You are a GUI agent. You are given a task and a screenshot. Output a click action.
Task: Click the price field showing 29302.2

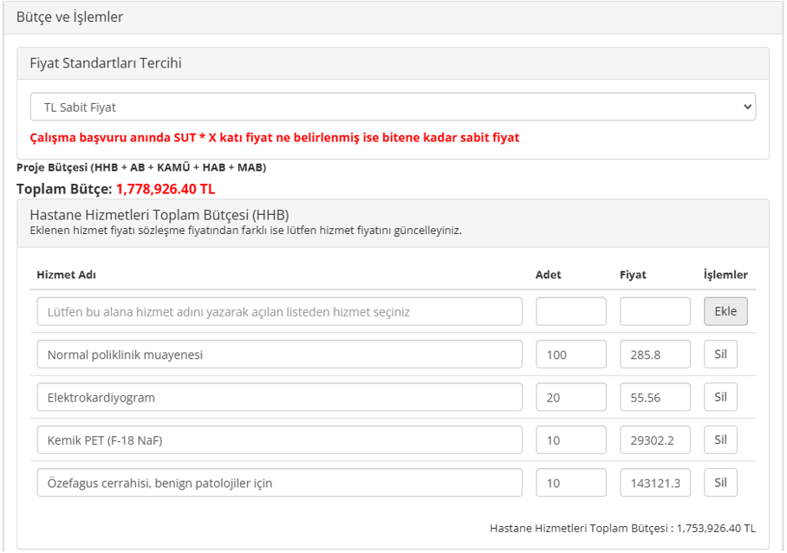[654, 440]
